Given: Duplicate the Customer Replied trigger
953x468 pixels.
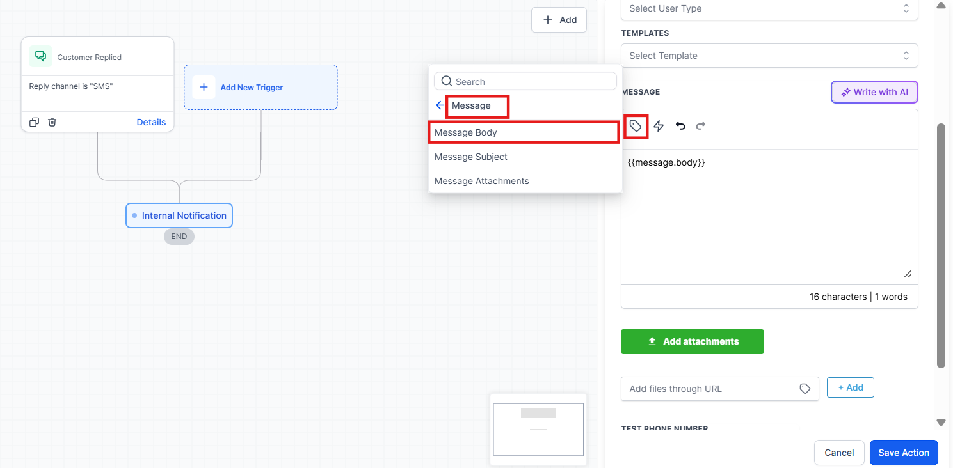Looking at the screenshot, I should coord(35,122).
